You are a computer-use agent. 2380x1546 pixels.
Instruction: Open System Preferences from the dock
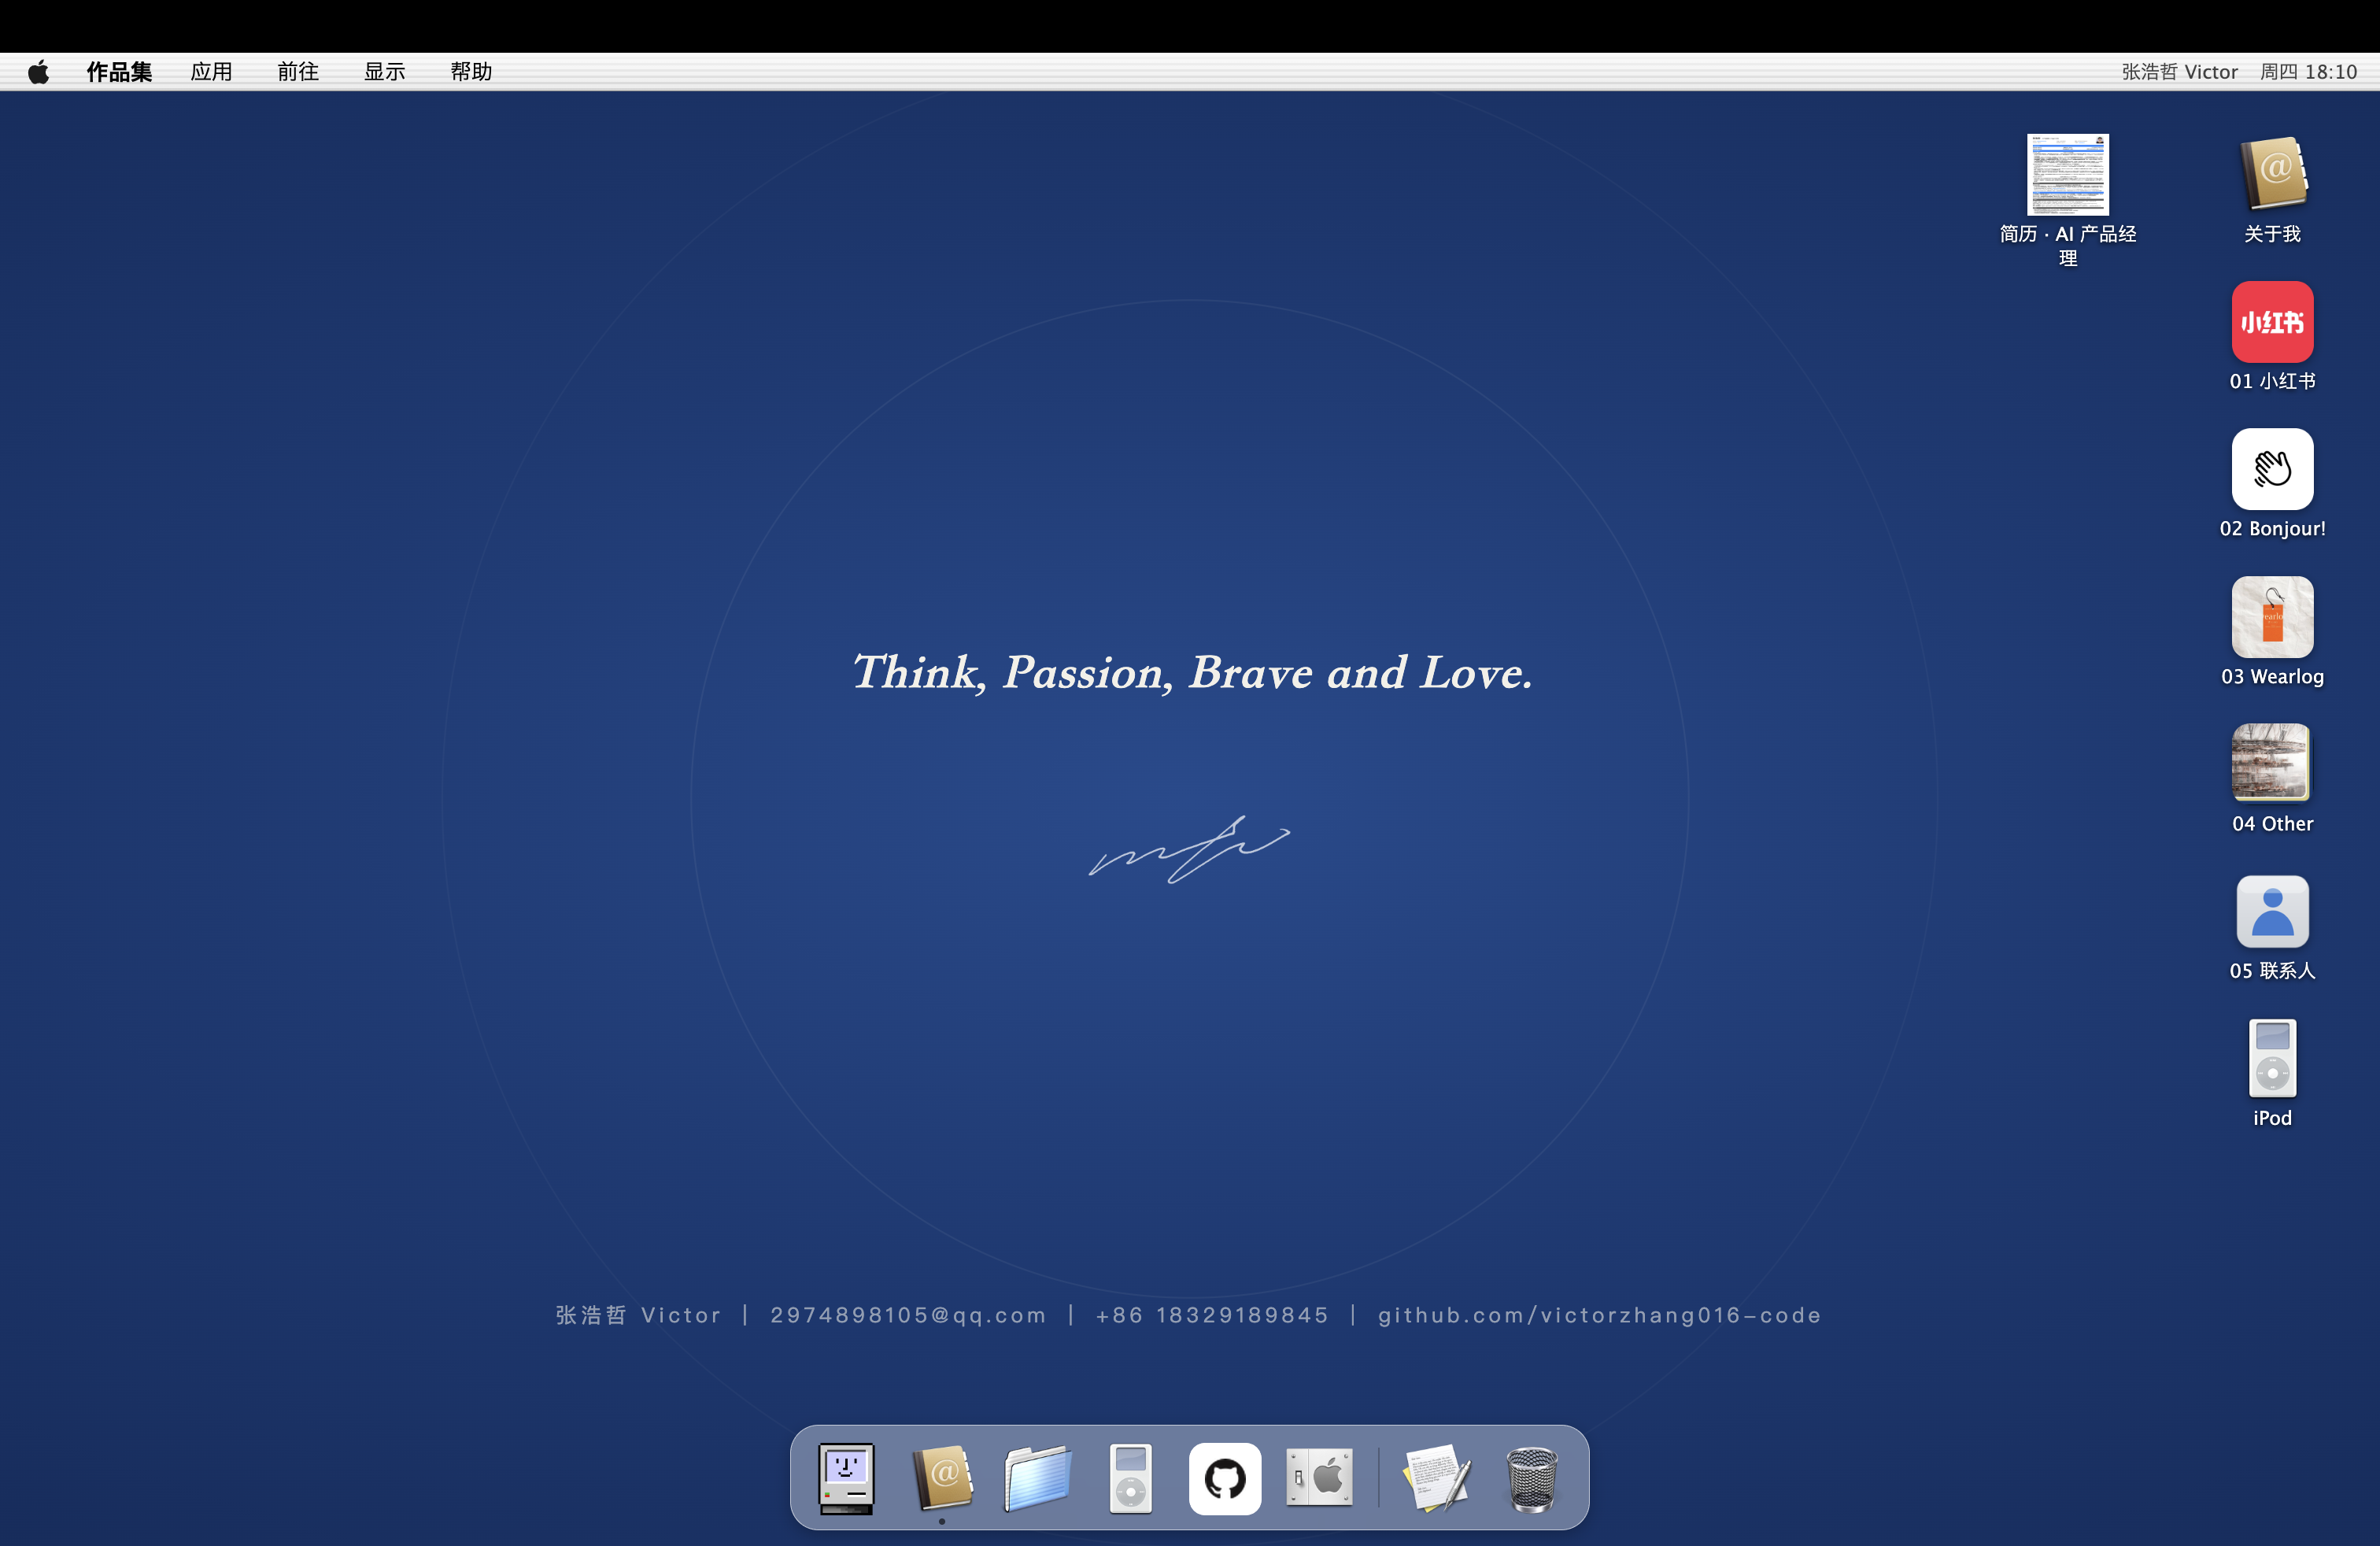pos(1319,1477)
